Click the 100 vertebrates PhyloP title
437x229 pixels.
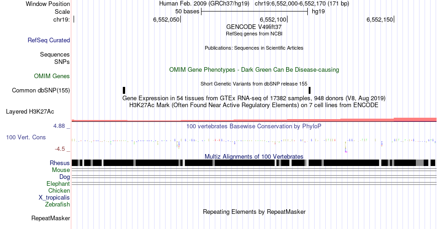pyautogui.click(x=254, y=126)
